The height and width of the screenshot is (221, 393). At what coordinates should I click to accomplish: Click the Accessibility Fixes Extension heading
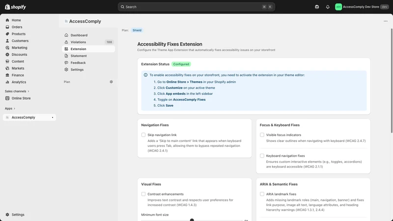169,44
